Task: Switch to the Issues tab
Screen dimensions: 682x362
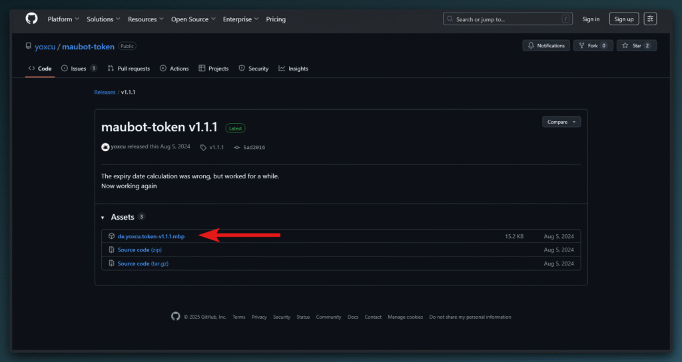Action: click(79, 69)
